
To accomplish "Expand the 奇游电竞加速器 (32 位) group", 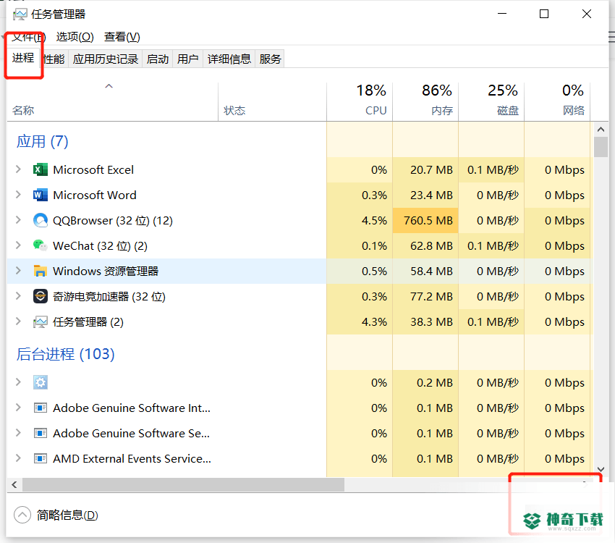I will [18, 296].
